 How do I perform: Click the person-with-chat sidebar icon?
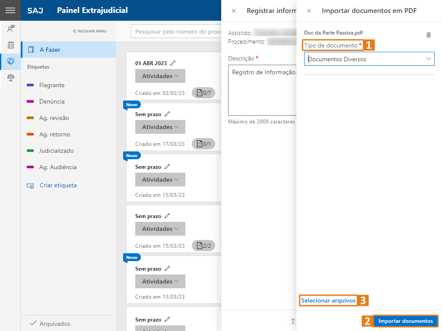11,29
